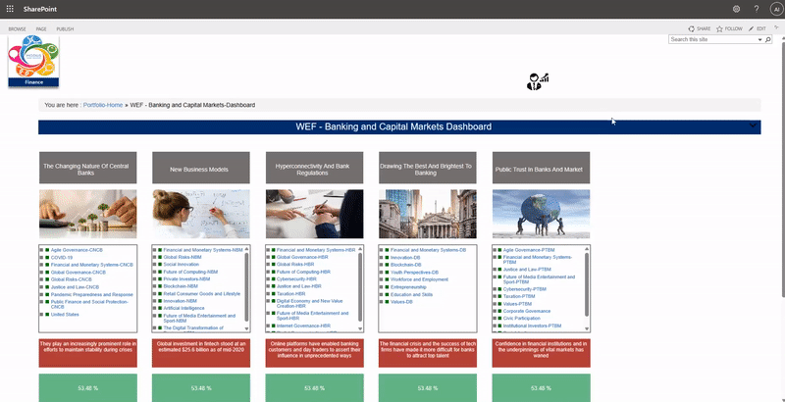This screenshot has width=785, height=402.
Task: Click the up arrow of Public Trust list scrollbar
Action: (x=587, y=248)
